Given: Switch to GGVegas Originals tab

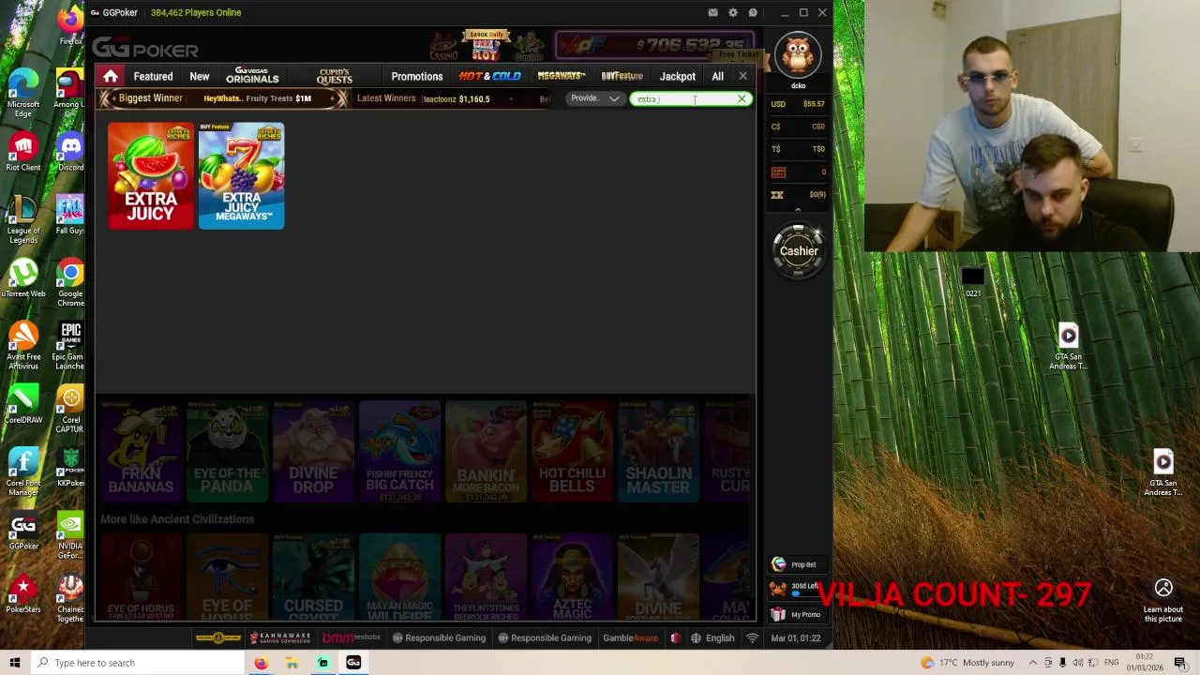Looking at the screenshot, I should (252, 76).
